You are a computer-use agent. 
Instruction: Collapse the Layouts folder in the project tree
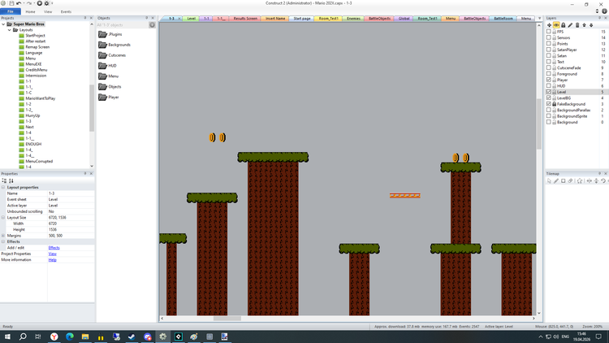(x=10, y=29)
